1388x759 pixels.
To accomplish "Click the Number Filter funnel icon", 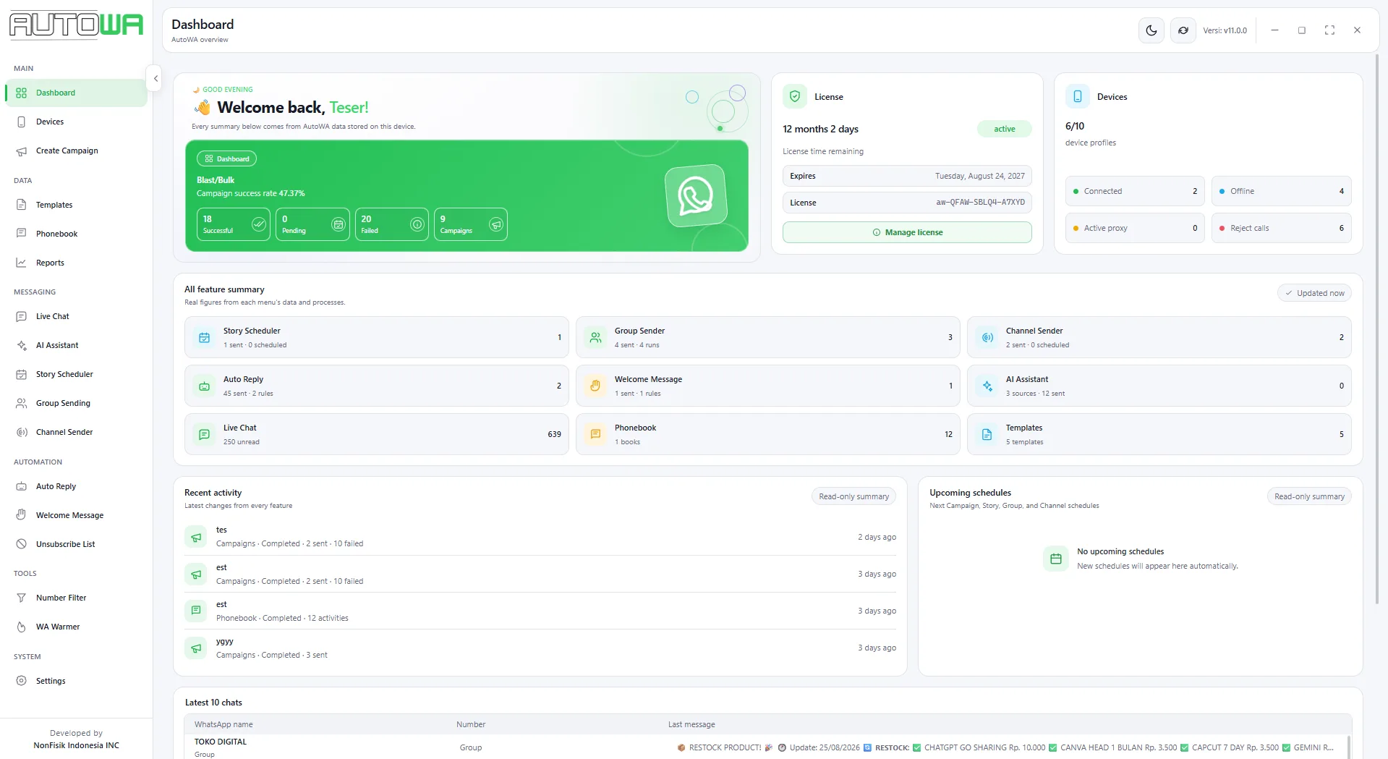I will pyautogui.click(x=22, y=598).
